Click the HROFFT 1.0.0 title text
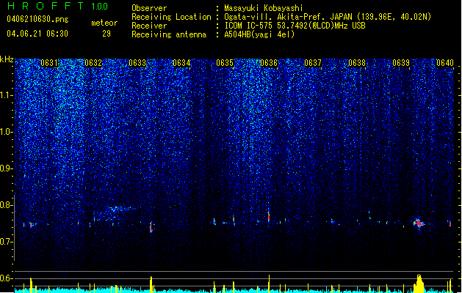 [58, 6]
